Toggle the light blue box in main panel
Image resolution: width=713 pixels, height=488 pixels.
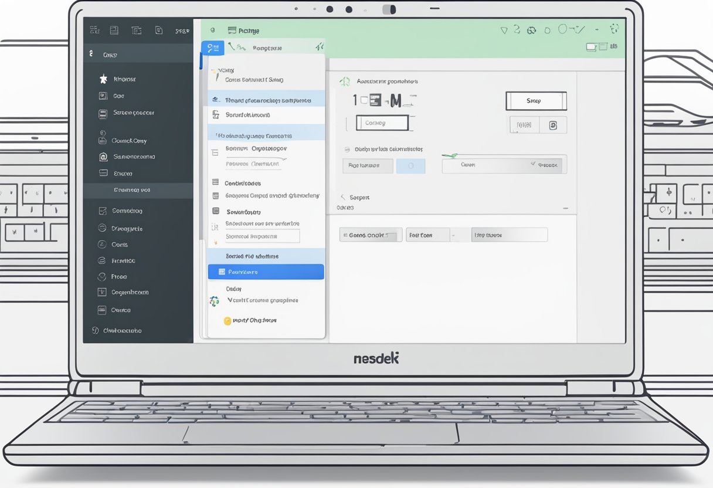point(410,165)
